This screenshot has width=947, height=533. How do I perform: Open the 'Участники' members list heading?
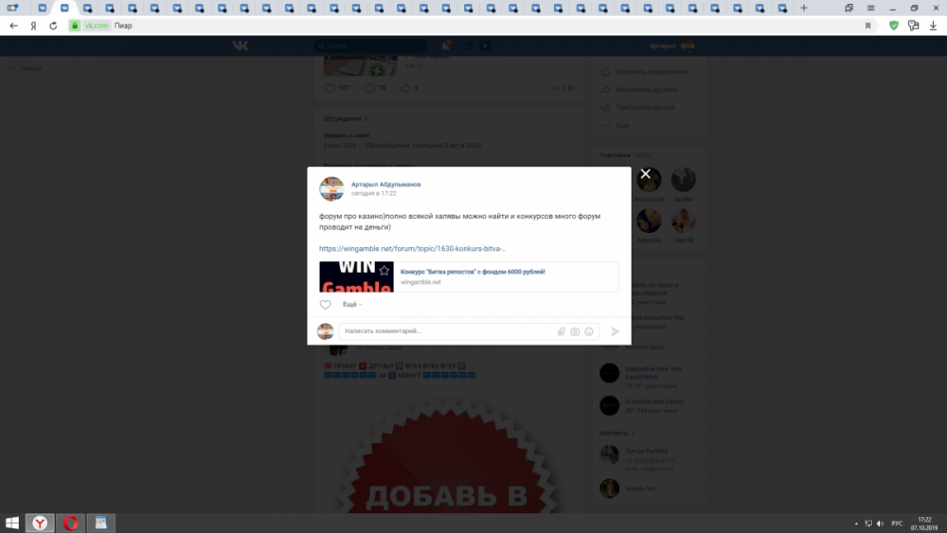point(615,156)
